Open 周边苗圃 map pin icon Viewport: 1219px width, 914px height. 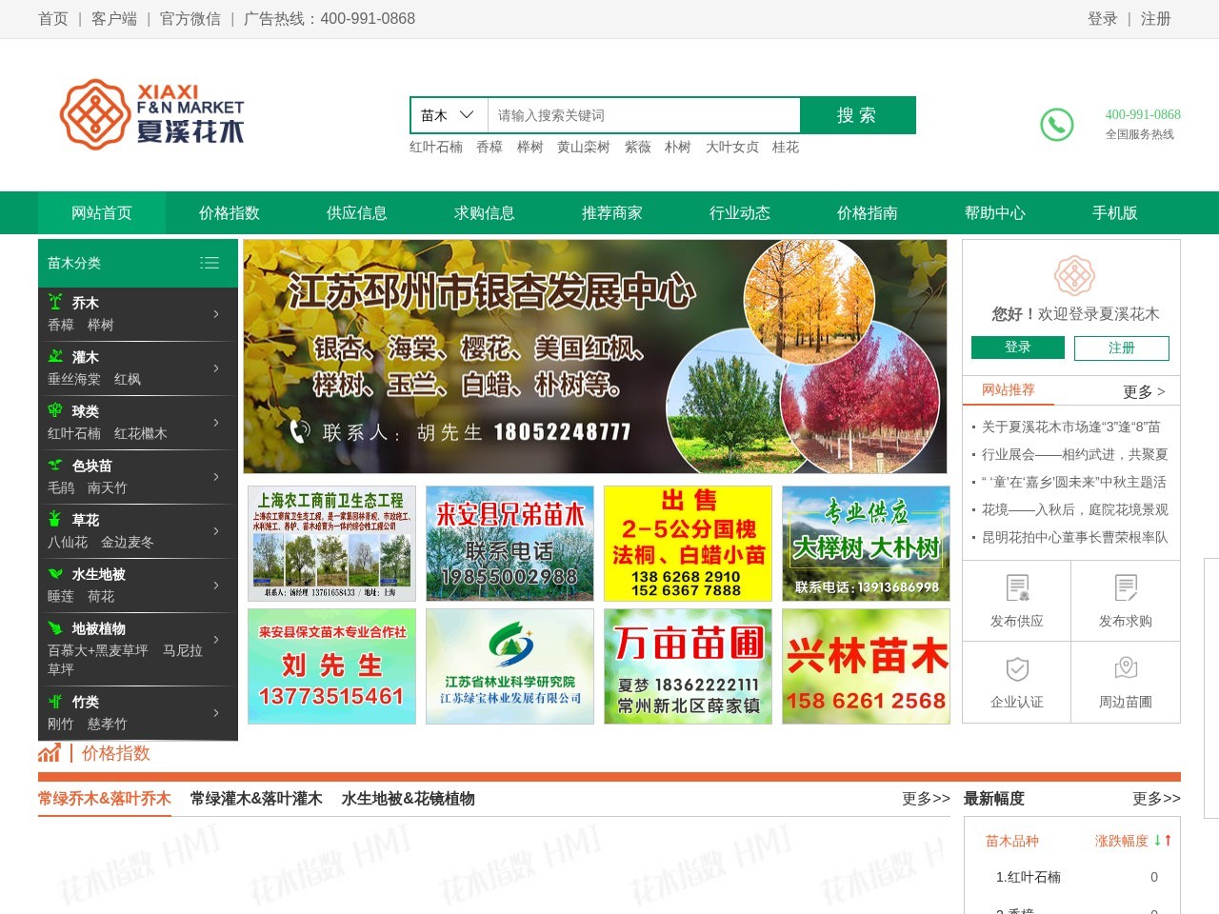[1126, 669]
